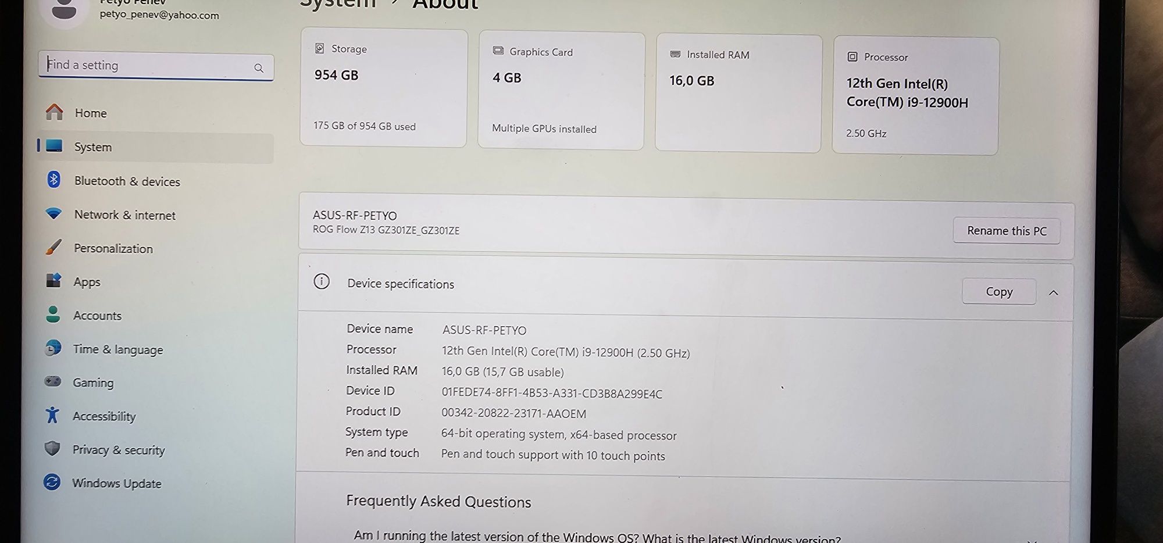Open Bluetooth & devices settings
Viewport: 1163px width, 543px height.
156,181
